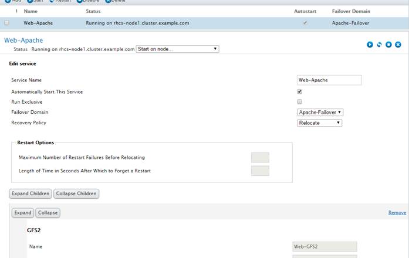The width and height of the screenshot is (409, 258).
Task: Delete Web-Apache using the blue X icon
Action: (x=398, y=45)
